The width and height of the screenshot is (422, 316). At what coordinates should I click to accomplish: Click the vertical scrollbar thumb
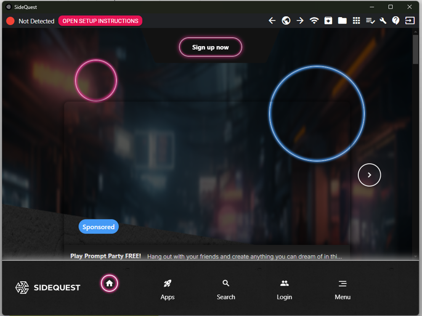coord(416,49)
